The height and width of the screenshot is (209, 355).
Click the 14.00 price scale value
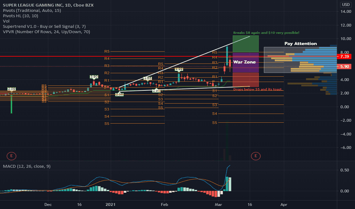(x=346, y=11)
